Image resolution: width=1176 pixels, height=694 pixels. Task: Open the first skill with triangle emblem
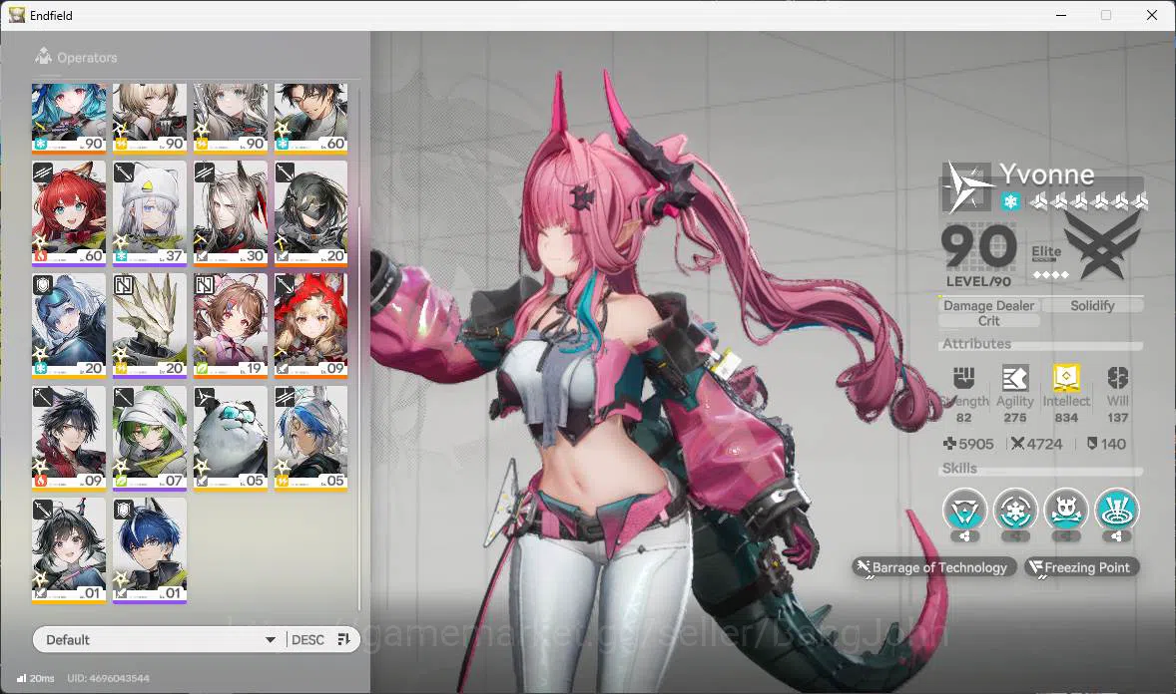click(965, 511)
